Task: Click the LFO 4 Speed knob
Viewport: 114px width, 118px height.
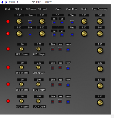Action: 21,101
